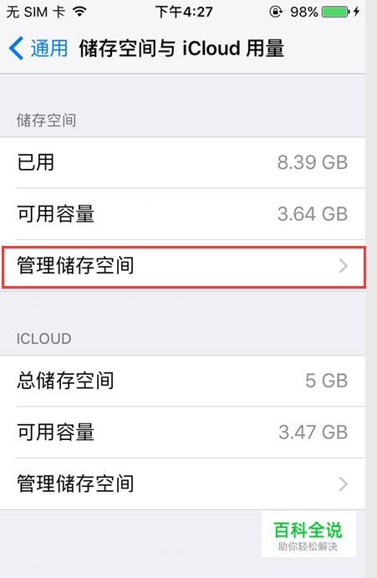Screen dimensions: 377x578
Task: Select iCloud 可用容量 3.47 GB row
Action: 183,432
